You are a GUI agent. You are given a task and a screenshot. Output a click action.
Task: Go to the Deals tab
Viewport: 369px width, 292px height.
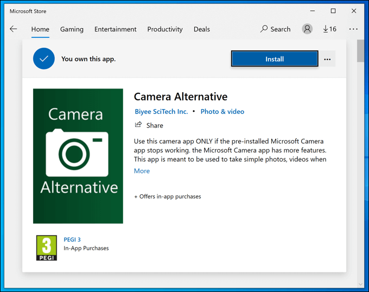[202, 29]
